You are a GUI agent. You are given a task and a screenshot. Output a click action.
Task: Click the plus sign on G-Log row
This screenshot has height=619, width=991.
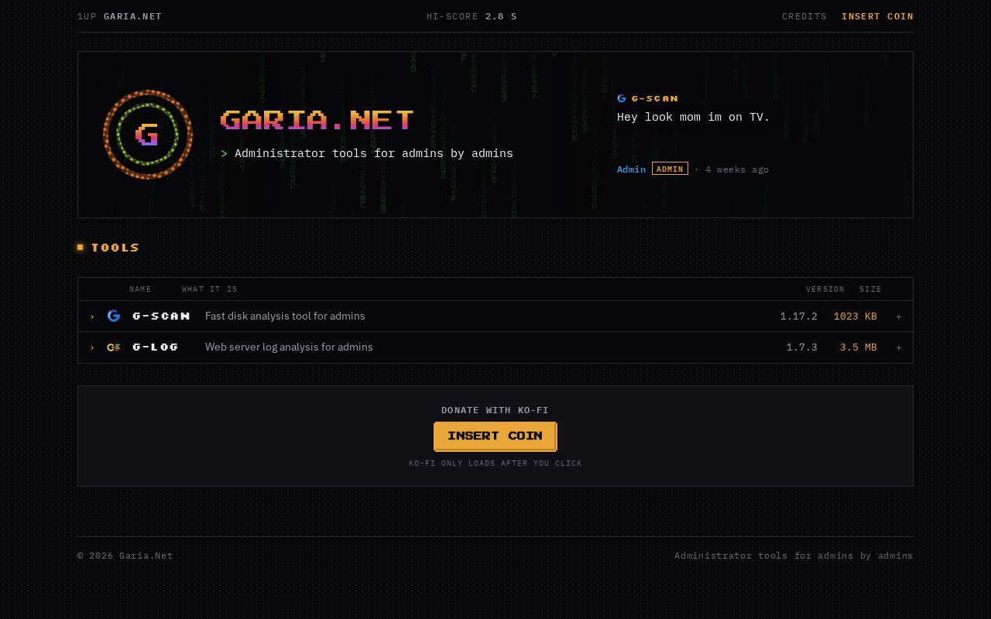point(899,347)
